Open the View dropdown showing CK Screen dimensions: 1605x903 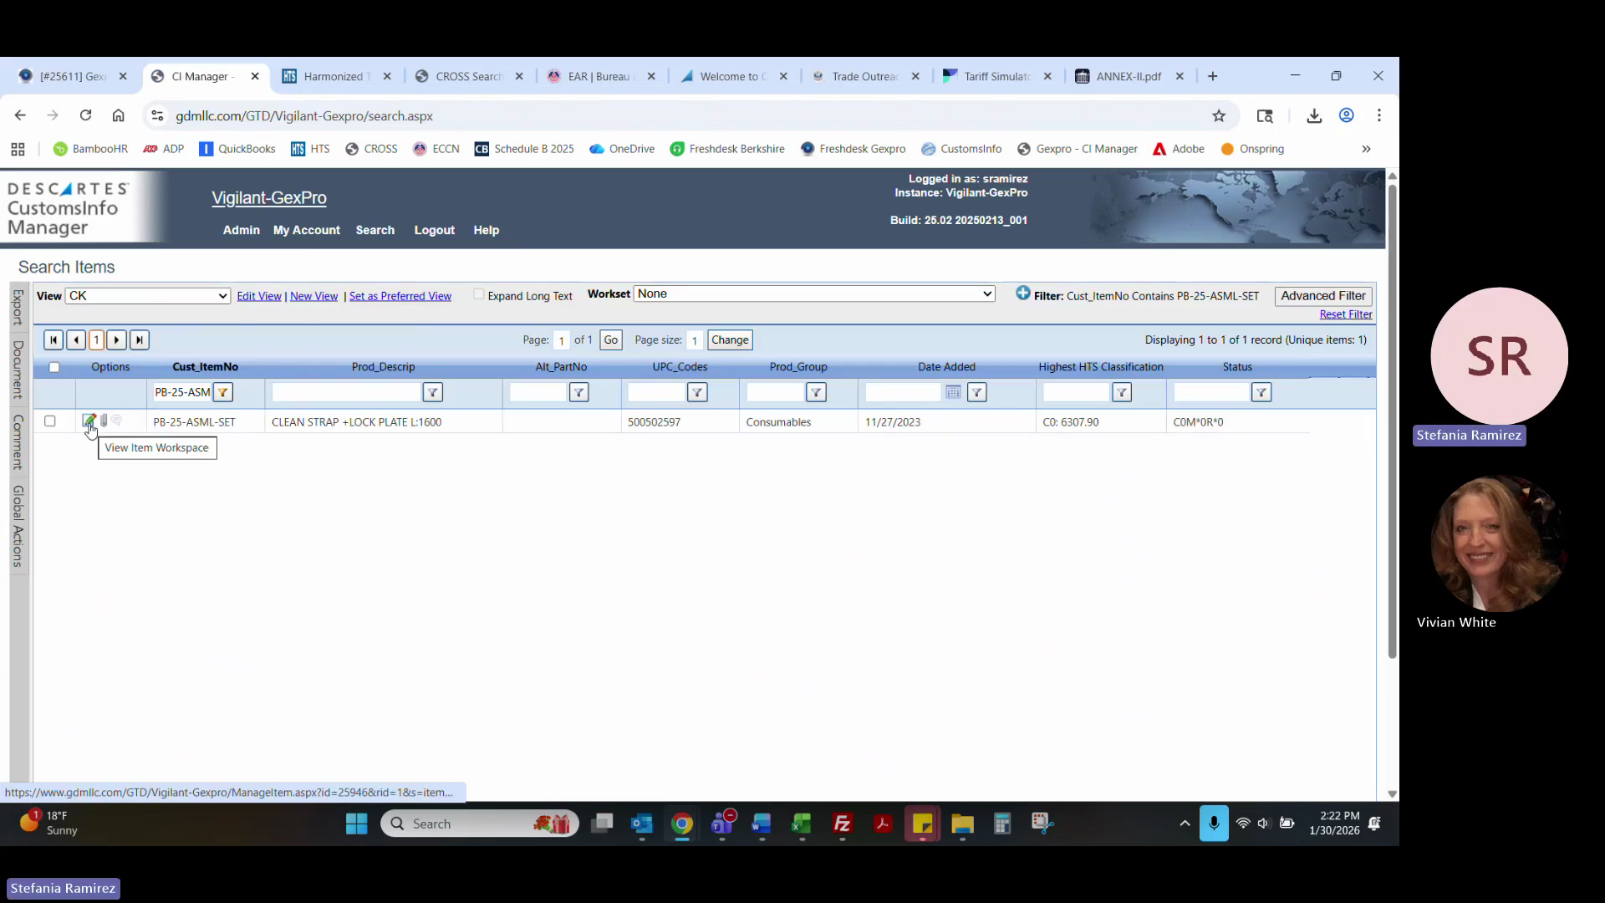tap(148, 296)
